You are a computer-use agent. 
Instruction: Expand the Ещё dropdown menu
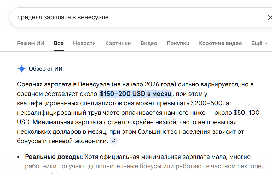(x=259, y=43)
